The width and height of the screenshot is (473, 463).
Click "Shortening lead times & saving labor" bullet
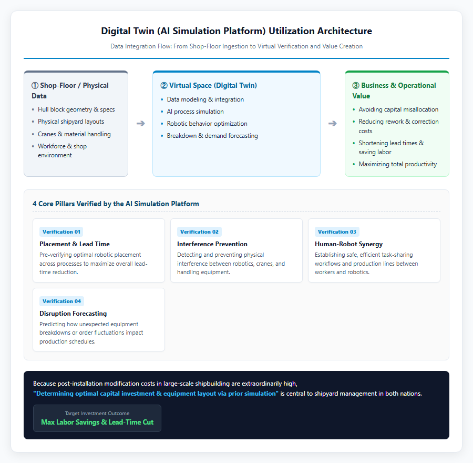(391, 147)
